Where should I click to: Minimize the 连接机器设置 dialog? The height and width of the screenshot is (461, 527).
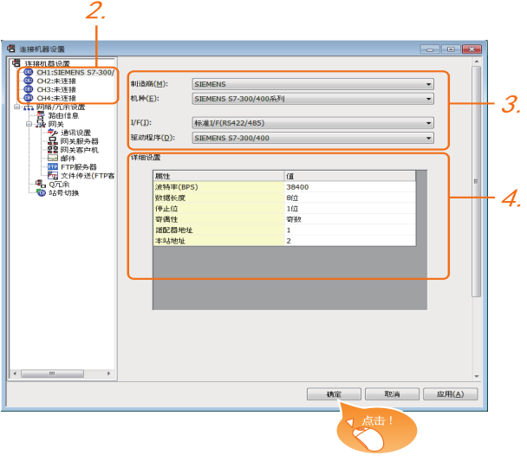(430, 49)
